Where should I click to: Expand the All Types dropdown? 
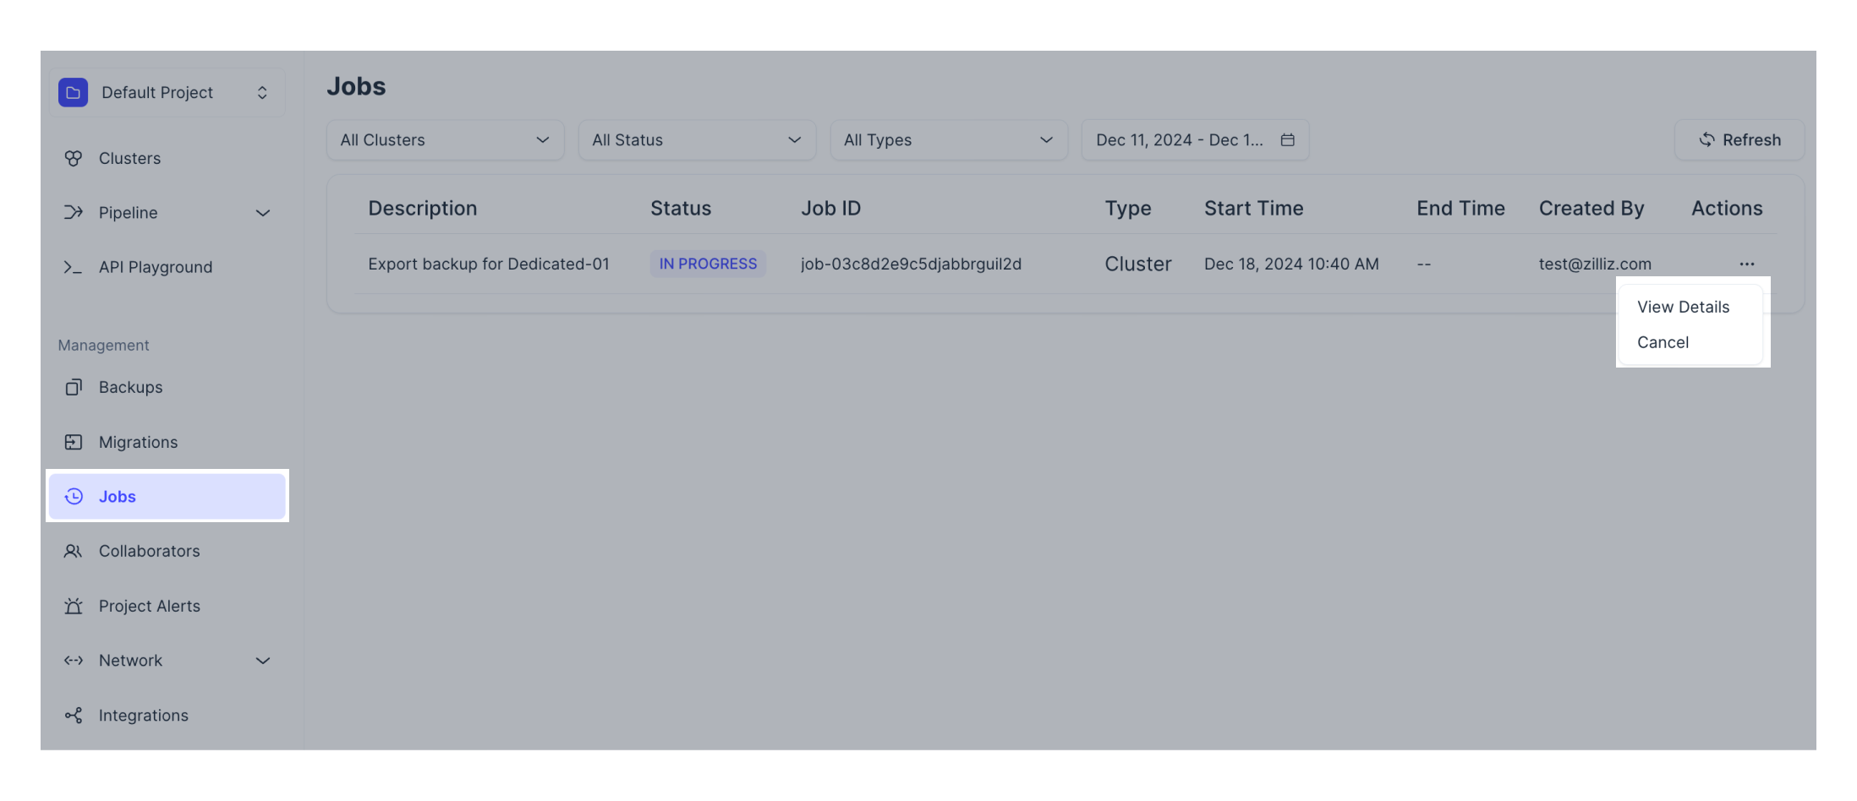click(x=948, y=139)
